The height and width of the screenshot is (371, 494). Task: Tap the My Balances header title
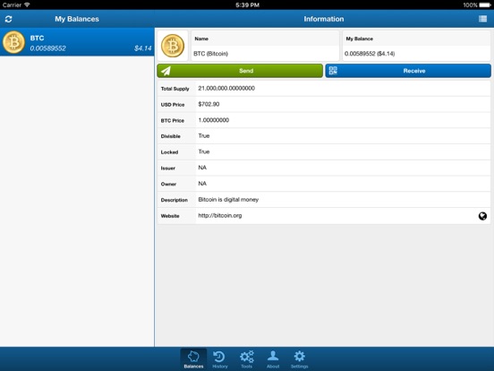coord(77,19)
